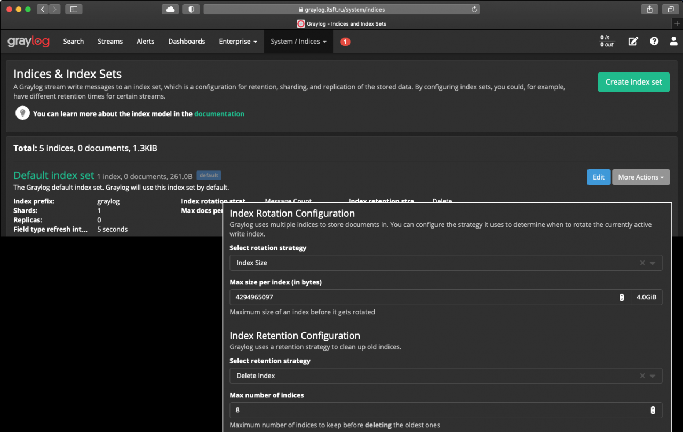The image size is (683, 432).
Task: Open the Search page
Action: tap(74, 42)
